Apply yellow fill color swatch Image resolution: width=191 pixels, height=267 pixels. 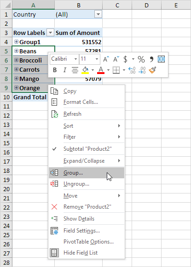85,70
